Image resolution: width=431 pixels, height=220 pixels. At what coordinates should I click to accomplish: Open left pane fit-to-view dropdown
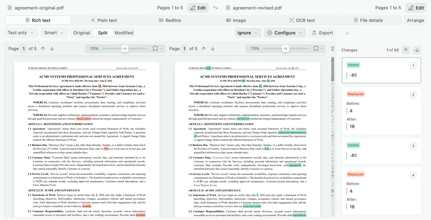(157, 49)
